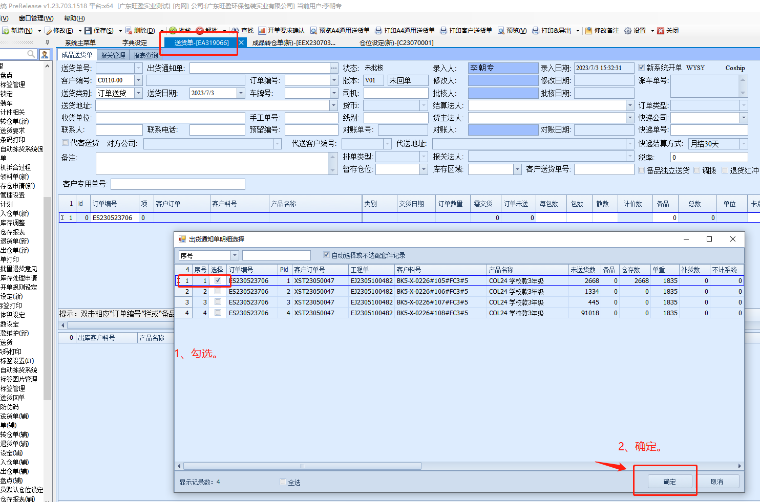Tick the checkbox in row 4 of 出货通知单 list
The height and width of the screenshot is (502, 760).
click(x=218, y=313)
